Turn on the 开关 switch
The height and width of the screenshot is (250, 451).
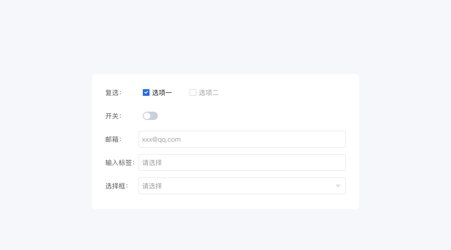(150, 116)
